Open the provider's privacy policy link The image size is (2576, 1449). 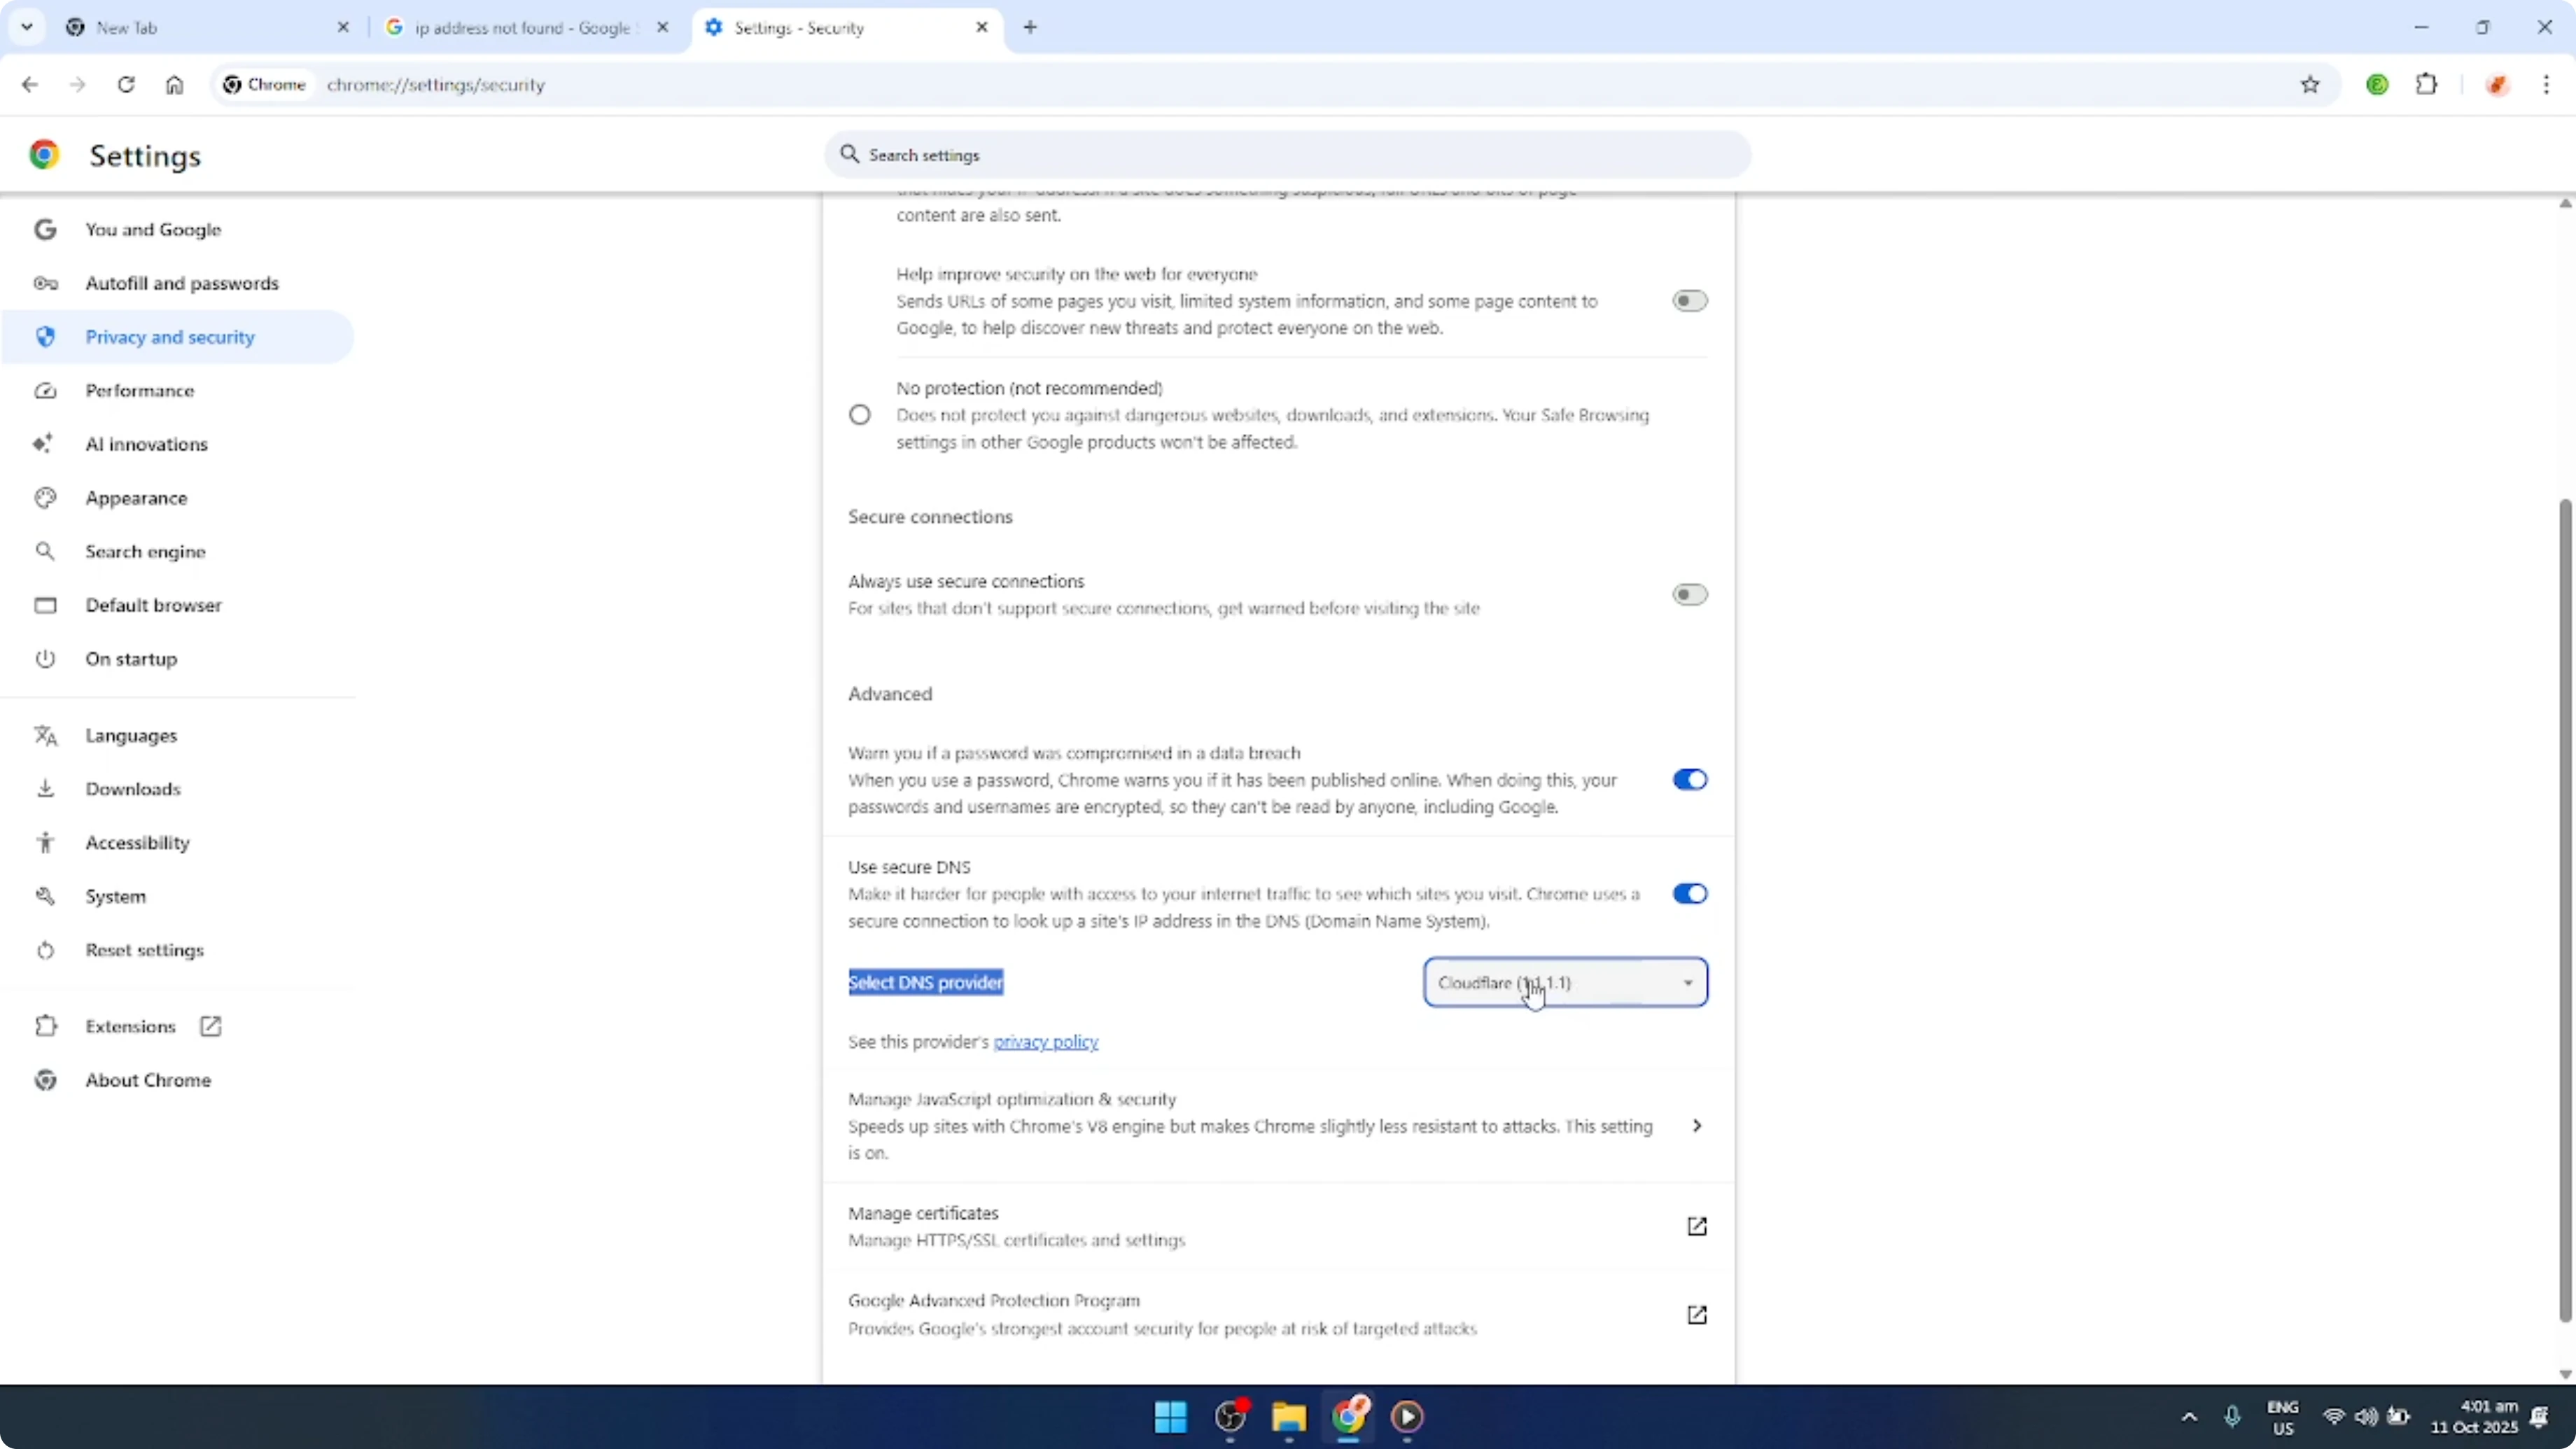[1046, 1041]
